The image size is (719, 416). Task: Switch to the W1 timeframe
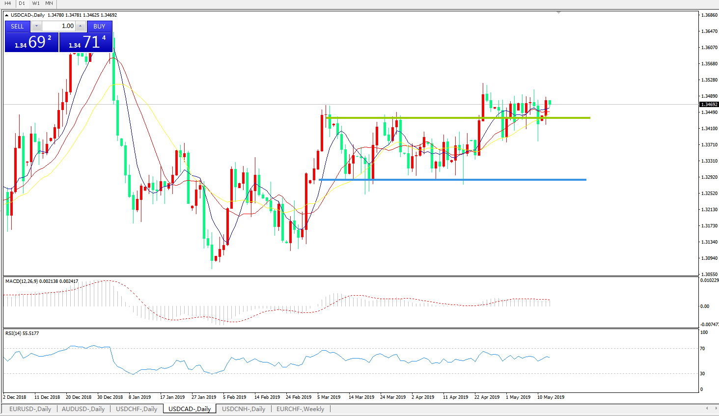36,3
